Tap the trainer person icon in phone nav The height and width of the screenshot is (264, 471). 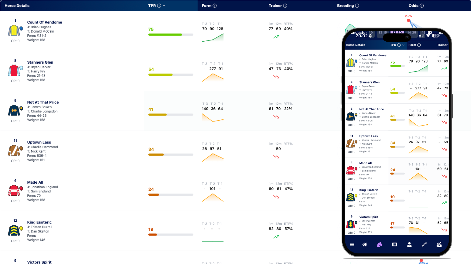(409, 245)
